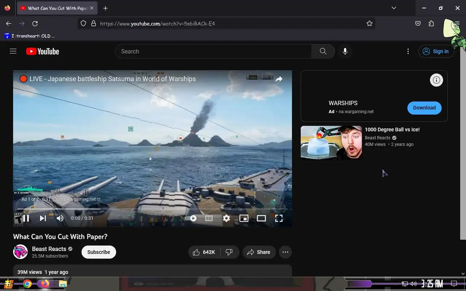This screenshot has height=291, width=466.
Task: Open Beast Reacts channel name below video
Action: tap(49, 249)
